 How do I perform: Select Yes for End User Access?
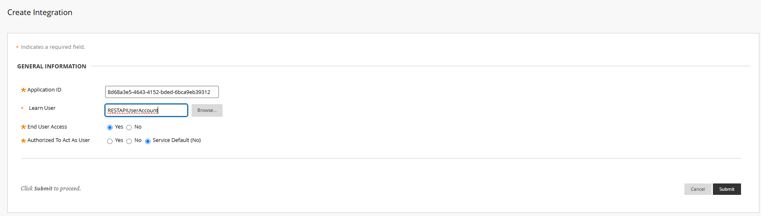[x=110, y=128]
